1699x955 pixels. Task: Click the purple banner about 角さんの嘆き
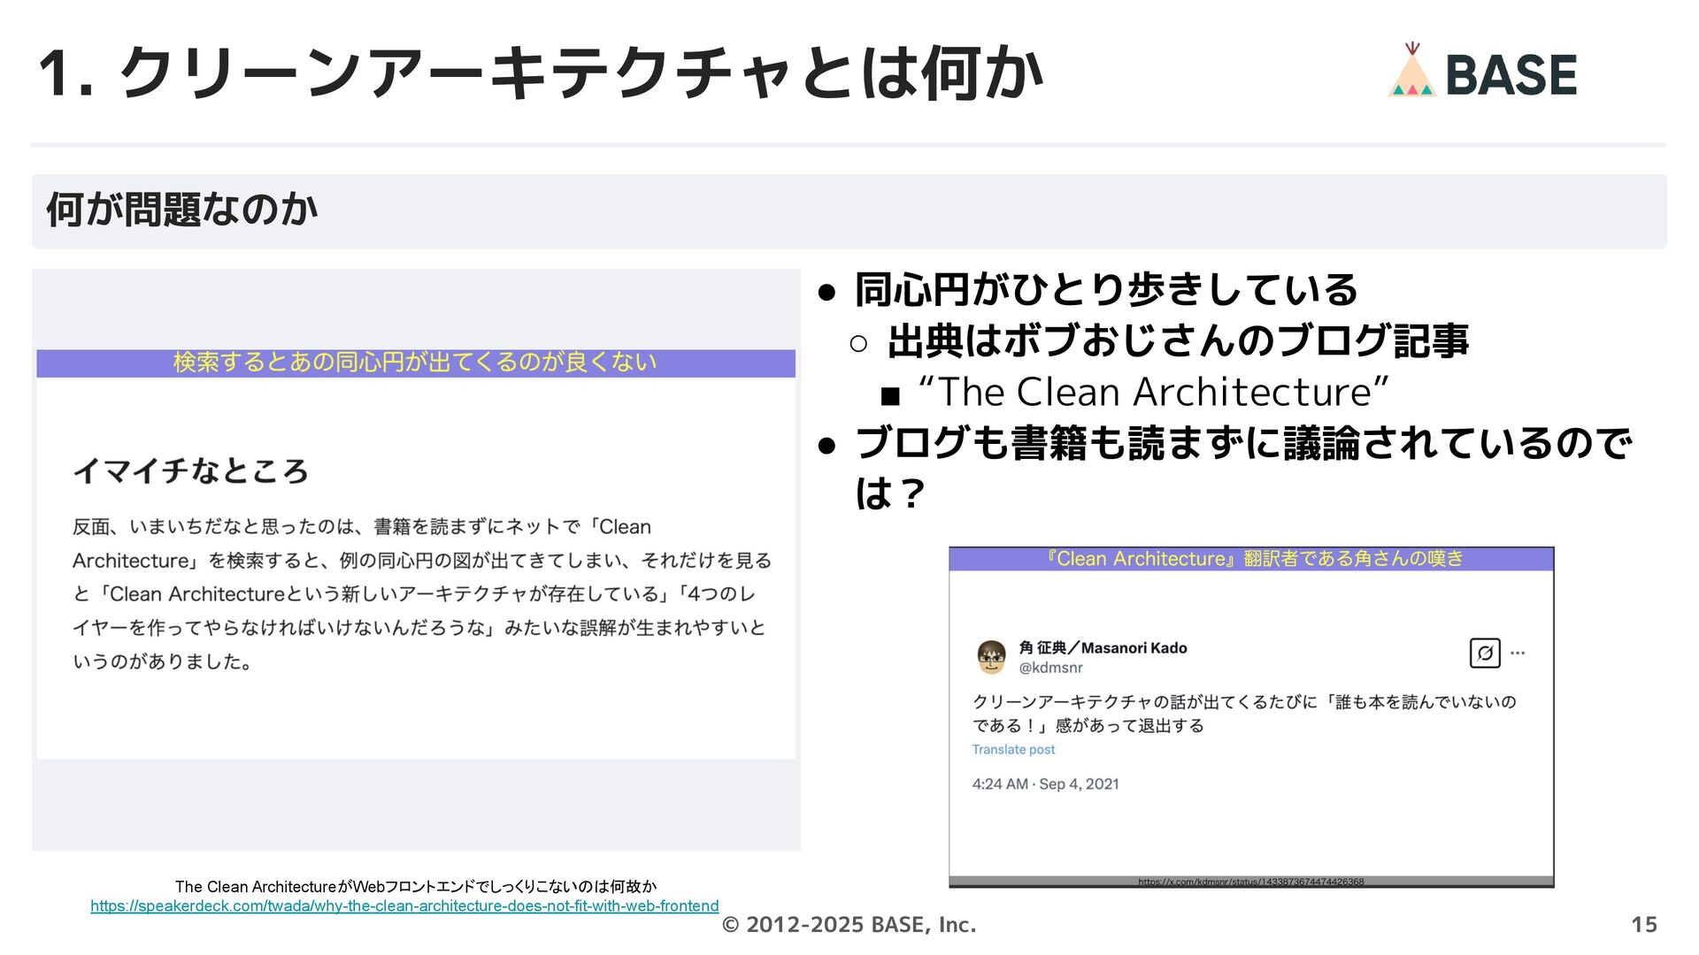click(1250, 559)
